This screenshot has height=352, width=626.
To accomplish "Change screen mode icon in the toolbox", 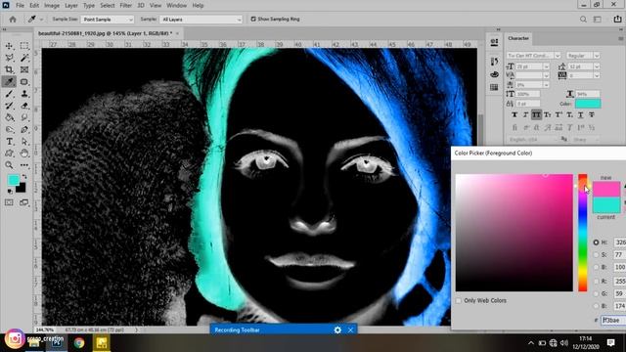I will coord(24,202).
